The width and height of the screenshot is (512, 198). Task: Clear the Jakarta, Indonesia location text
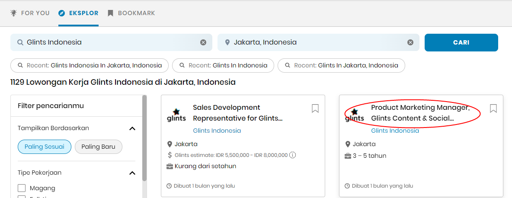(x=410, y=42)
